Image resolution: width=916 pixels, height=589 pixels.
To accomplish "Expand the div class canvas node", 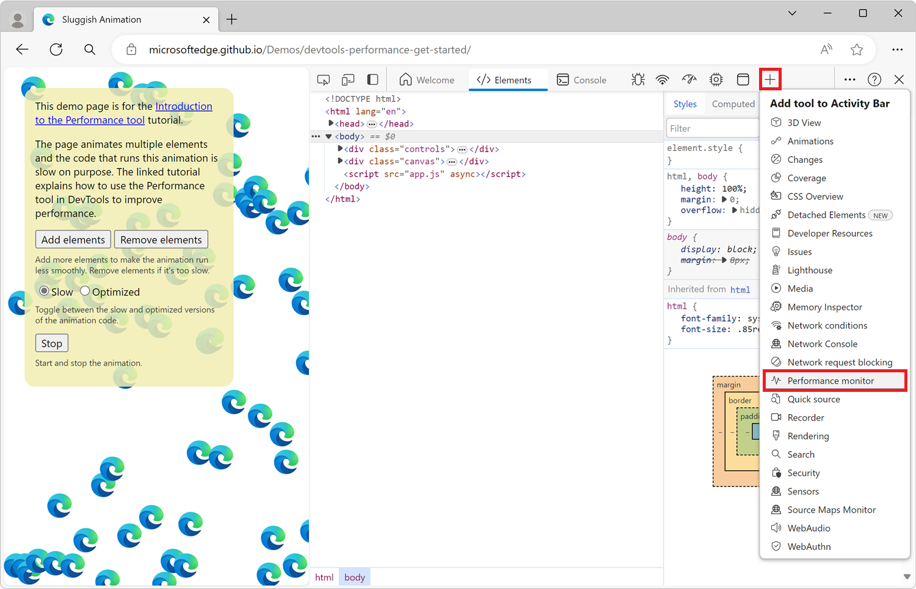I will coord(340,161).
